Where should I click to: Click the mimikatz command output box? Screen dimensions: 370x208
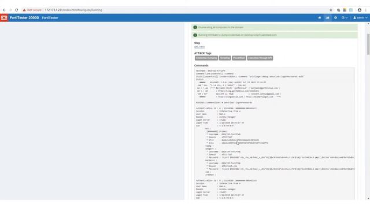275,133
